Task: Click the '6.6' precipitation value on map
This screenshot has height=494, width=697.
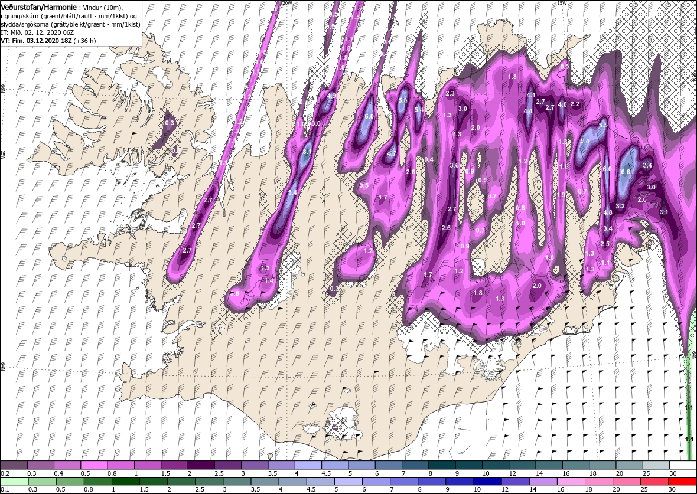Action: 626,172
